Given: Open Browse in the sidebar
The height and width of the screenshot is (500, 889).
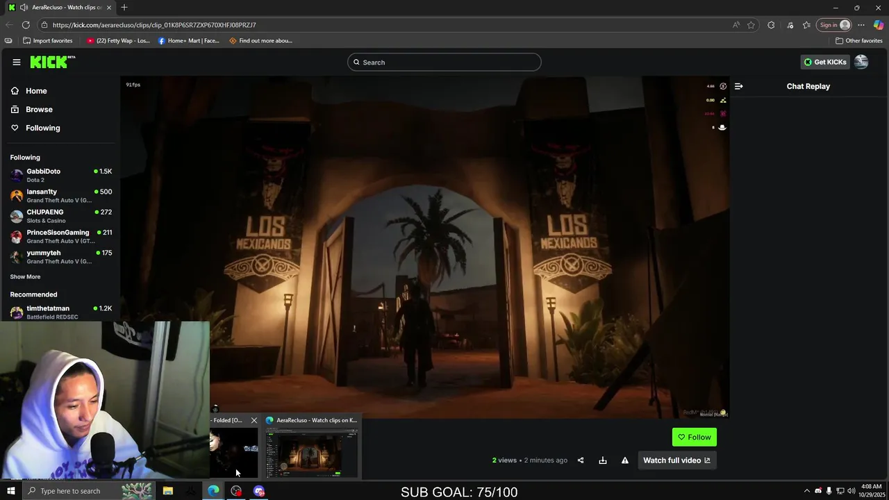Looking at the screenshot, I should coord(39,109).
